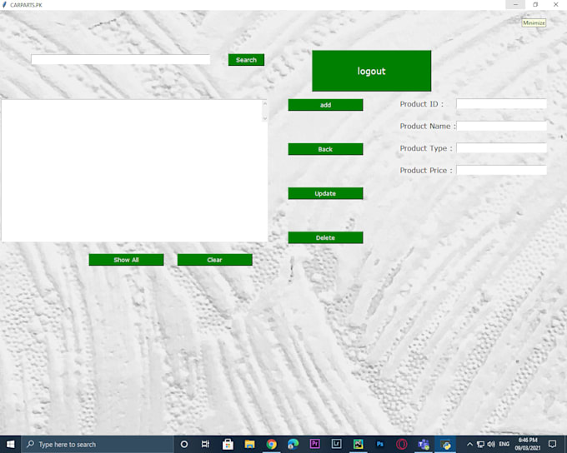Click the Back button
The height and width of the screenshot is (453, 567).
click(325, 149)
